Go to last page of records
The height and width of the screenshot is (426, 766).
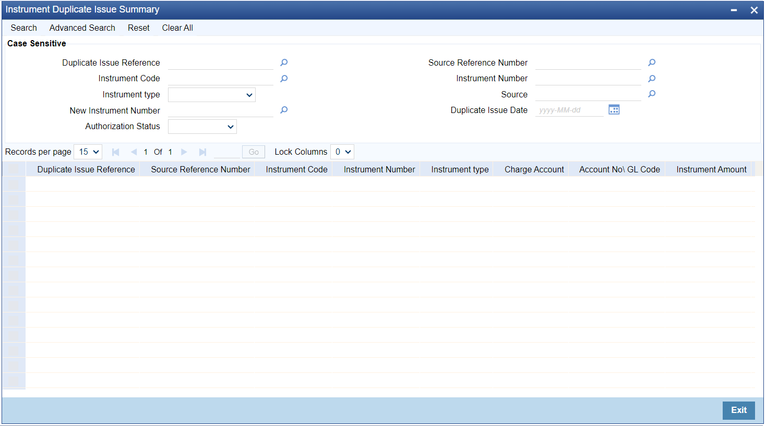(x=202, y=152)
